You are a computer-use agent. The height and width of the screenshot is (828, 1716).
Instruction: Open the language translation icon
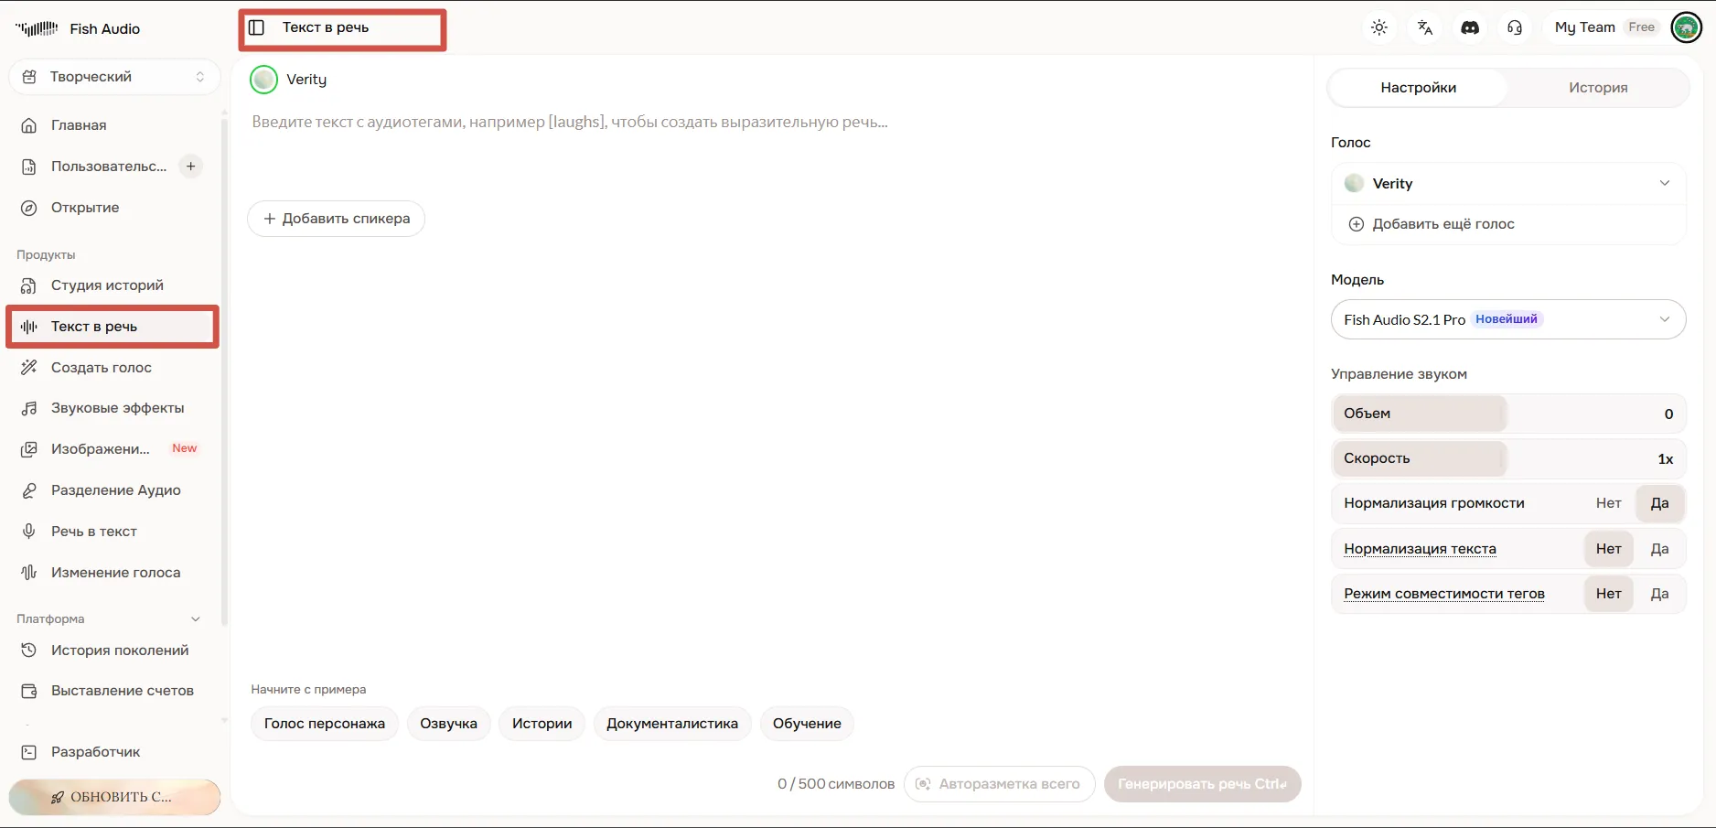pos(1424,27)
